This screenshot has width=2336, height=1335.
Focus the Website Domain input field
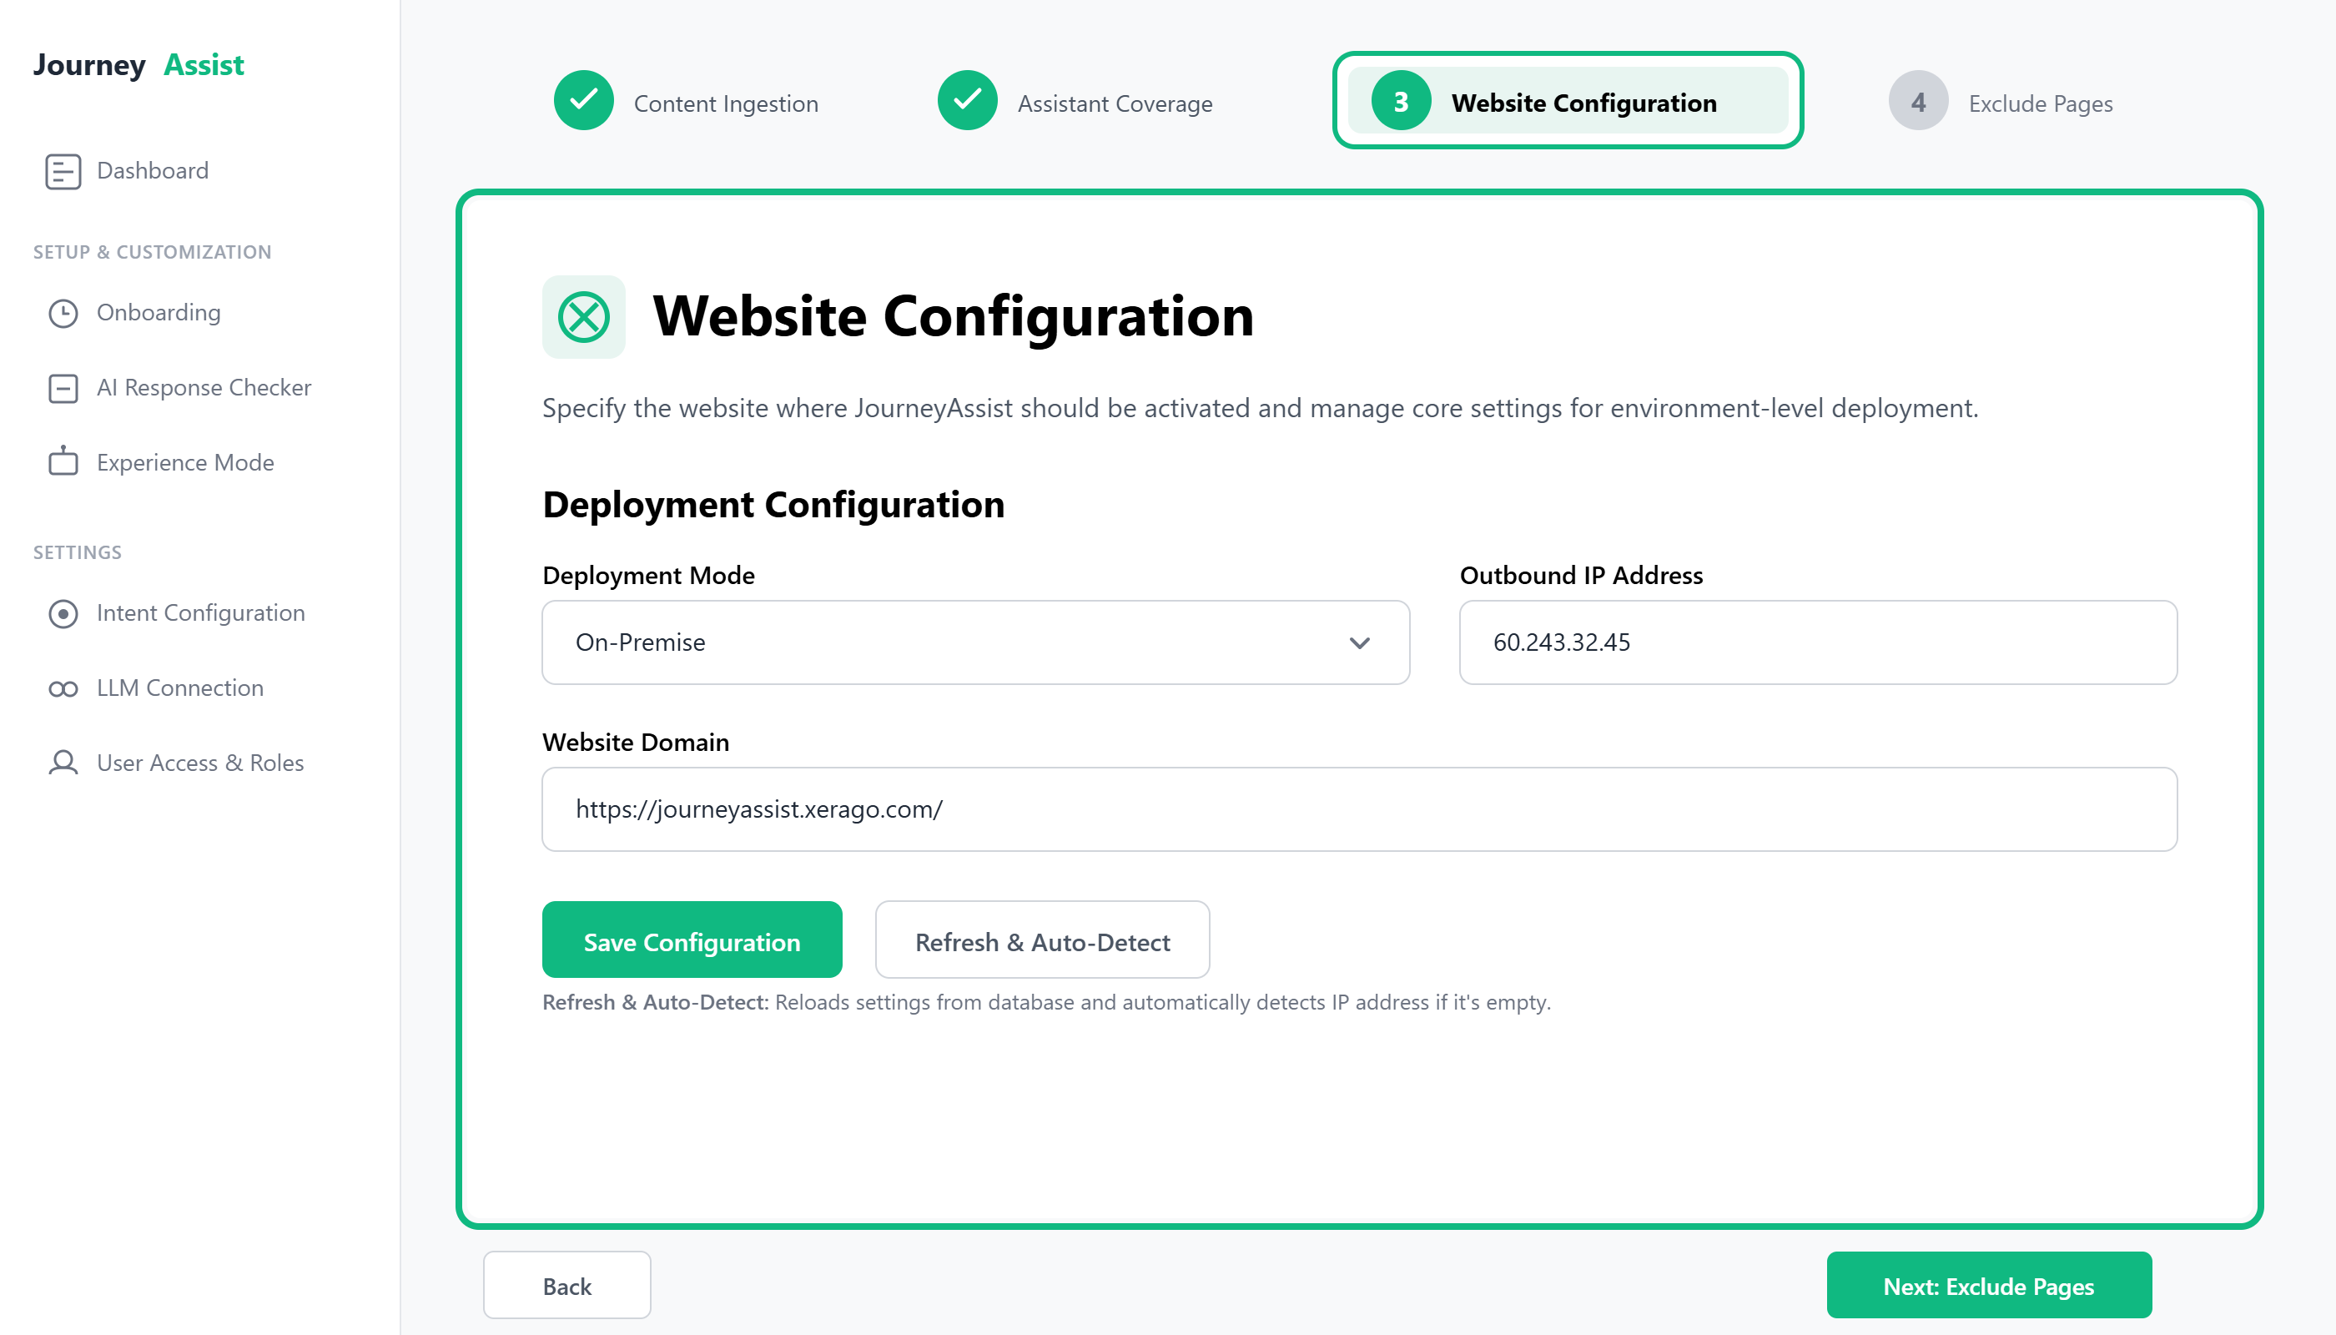1360,809
